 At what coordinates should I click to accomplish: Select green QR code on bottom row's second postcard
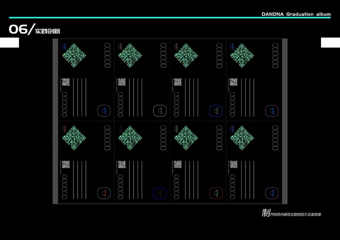130,138
